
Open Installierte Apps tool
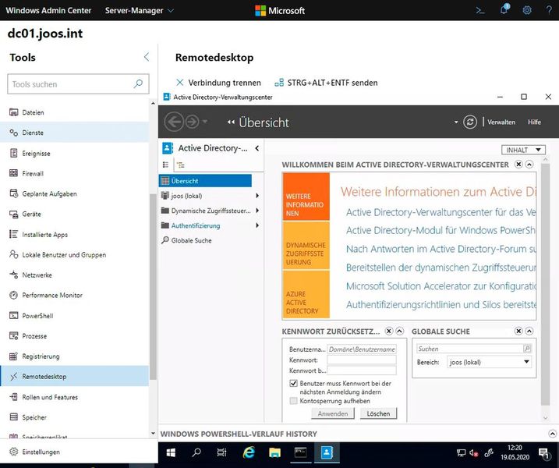(74, 234)
